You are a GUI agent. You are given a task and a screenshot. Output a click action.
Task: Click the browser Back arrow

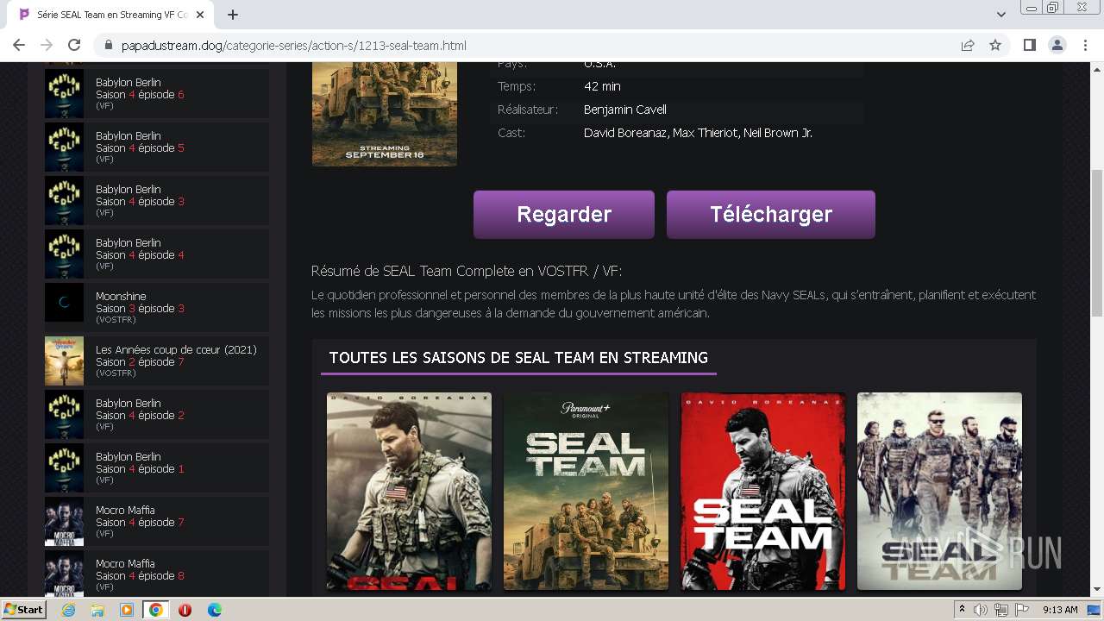click(19, 45)
